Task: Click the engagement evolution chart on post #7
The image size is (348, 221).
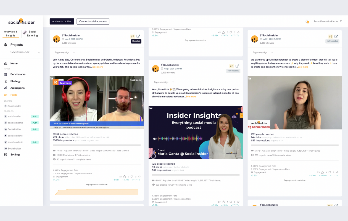Action: coord(97,192)
